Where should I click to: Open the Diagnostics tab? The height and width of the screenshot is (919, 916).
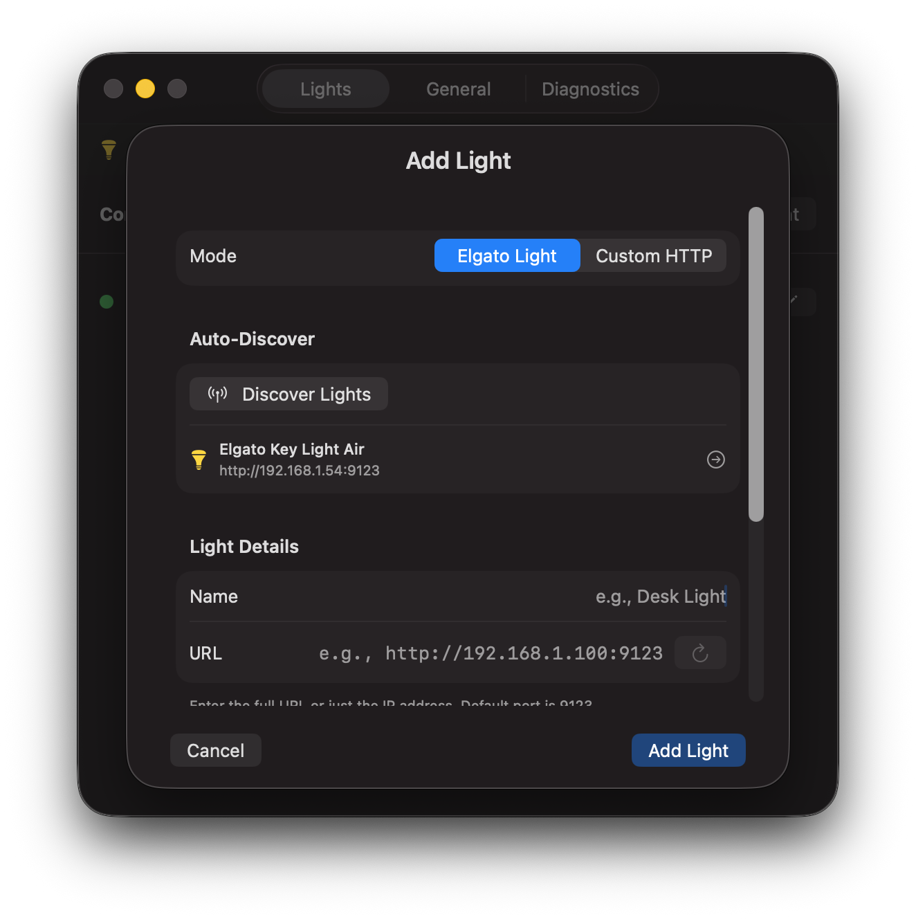pos(589,89)
